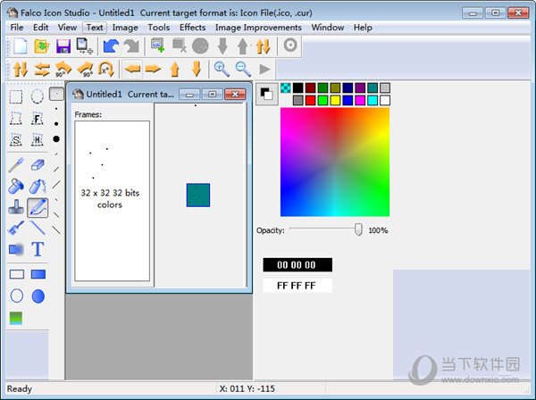Click the blue undo arrow
This screenshot has height=400, width=536.
point(111,46)
